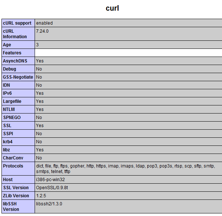The width and height of the screenshot is (222, 216).
Task: Select the 'IPv6' label
Action: click(x=7, y=93)
